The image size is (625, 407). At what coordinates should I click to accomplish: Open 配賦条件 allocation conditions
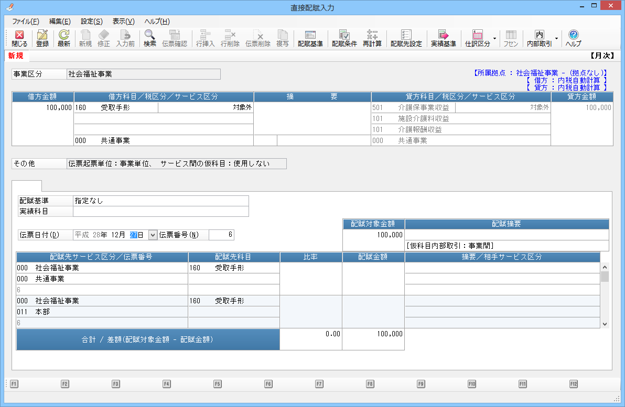tap(344, 38)
